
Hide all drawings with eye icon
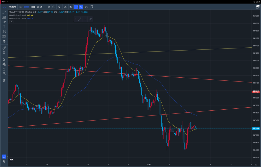tap(4, 74)
